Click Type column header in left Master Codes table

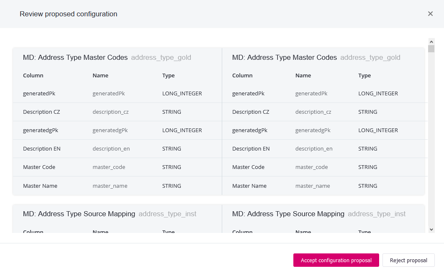(x=168, y=76)
